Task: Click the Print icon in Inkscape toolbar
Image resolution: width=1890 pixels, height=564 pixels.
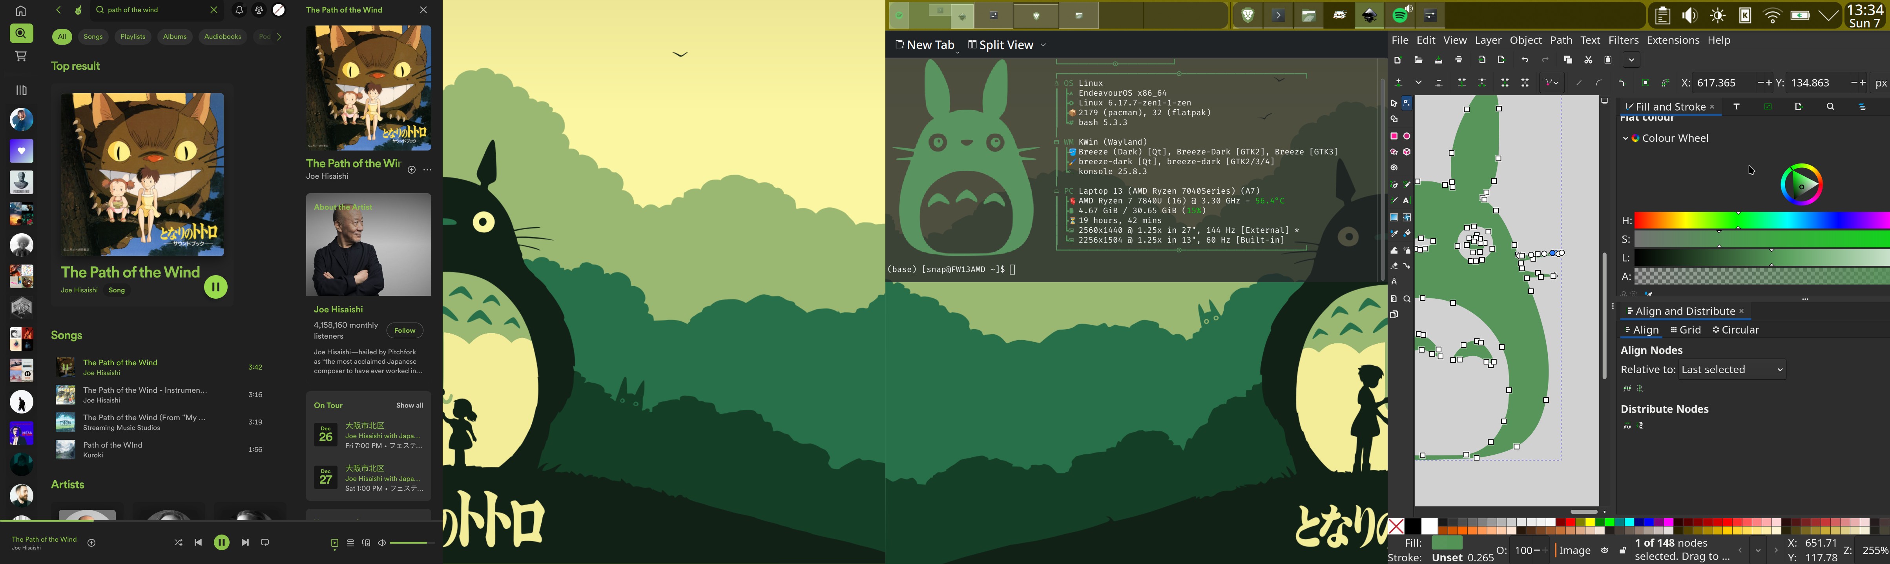Action: click(1459, 60)
